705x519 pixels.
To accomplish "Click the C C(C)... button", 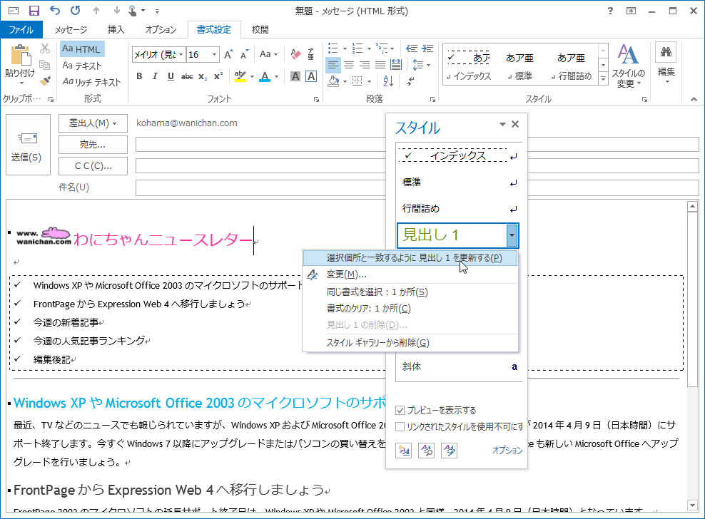I will pos(93,166).
